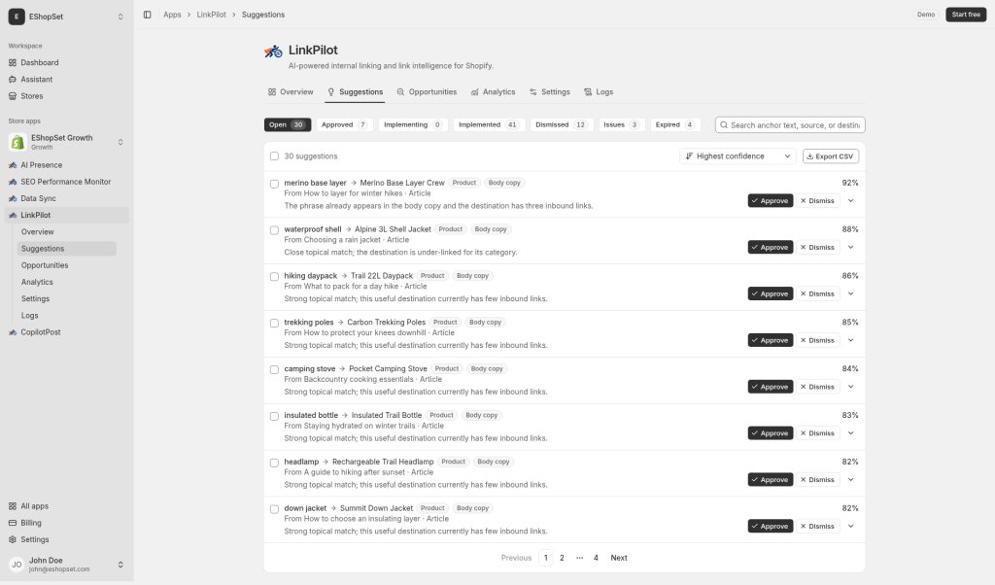Click the Start free button

click(966, 15)
